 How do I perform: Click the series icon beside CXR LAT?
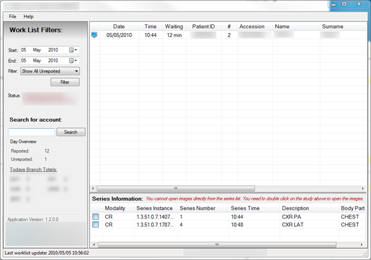[x=96, y=225]
